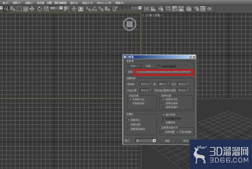
Task: Select the Select by Name tool
Action: (13, 9)
